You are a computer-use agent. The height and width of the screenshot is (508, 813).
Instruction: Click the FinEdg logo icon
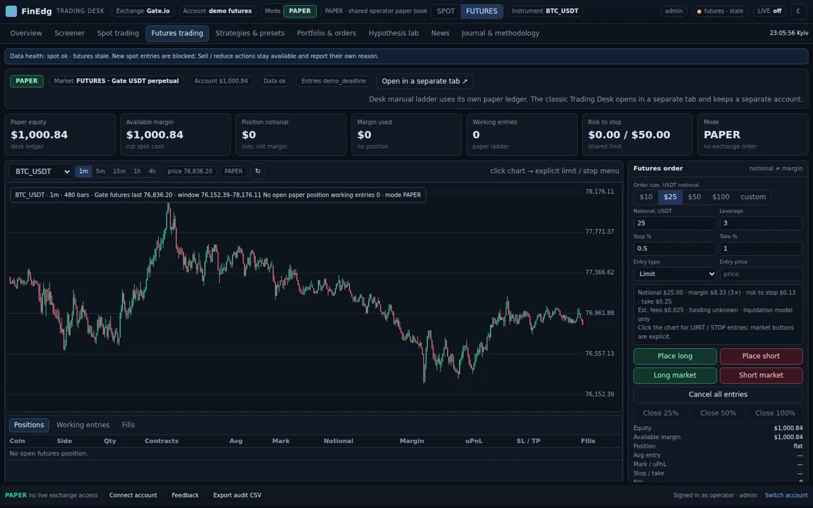pyautogui.click(x=11, y=11)
